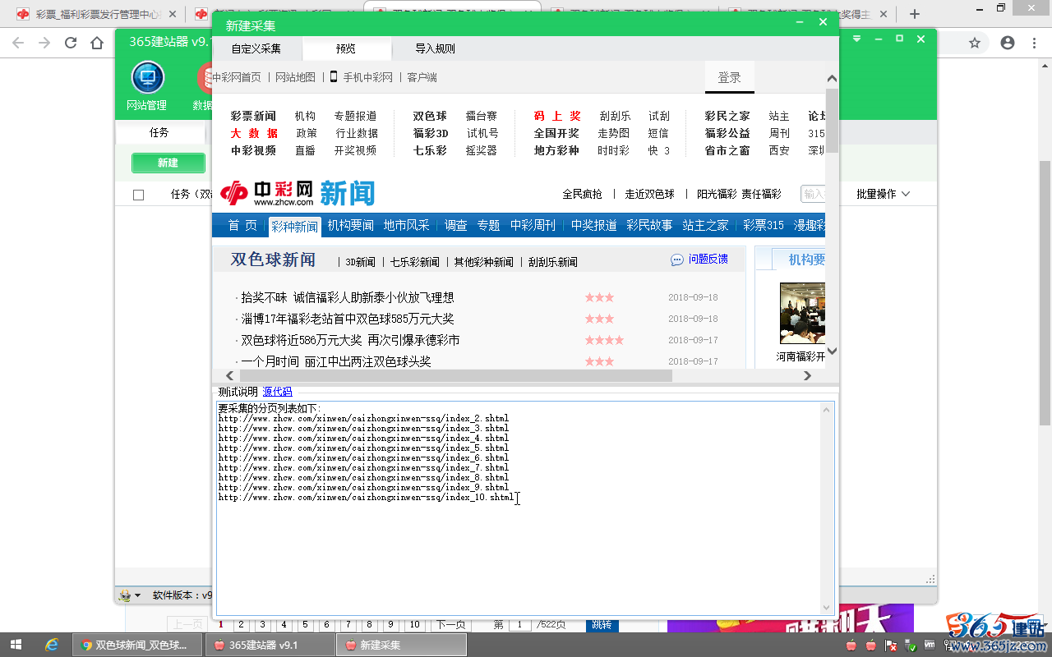The image size is (1052, 657).
Task: Go to page 5 in pagination
Action: (x=304, y=625)
